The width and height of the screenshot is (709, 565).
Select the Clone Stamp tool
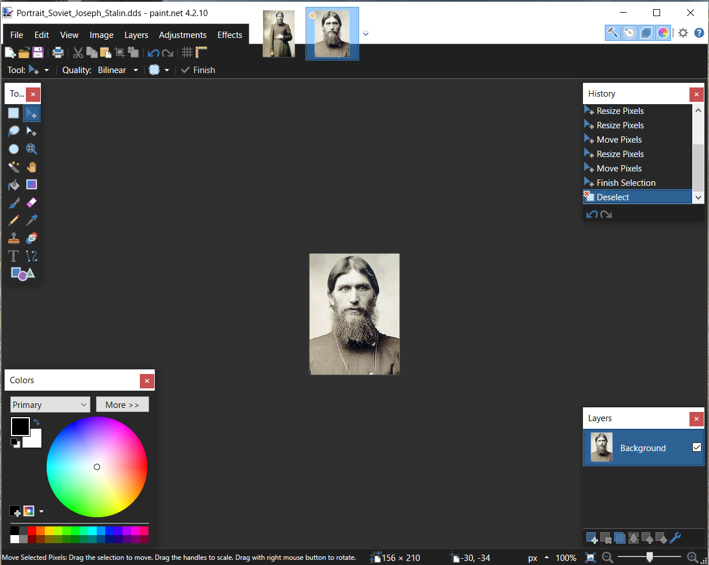14,238
